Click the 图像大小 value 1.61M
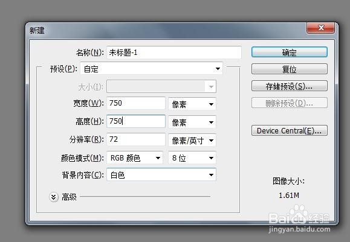Screen dimensions: 350x242 pyautogui.click(x=289, y=196)
